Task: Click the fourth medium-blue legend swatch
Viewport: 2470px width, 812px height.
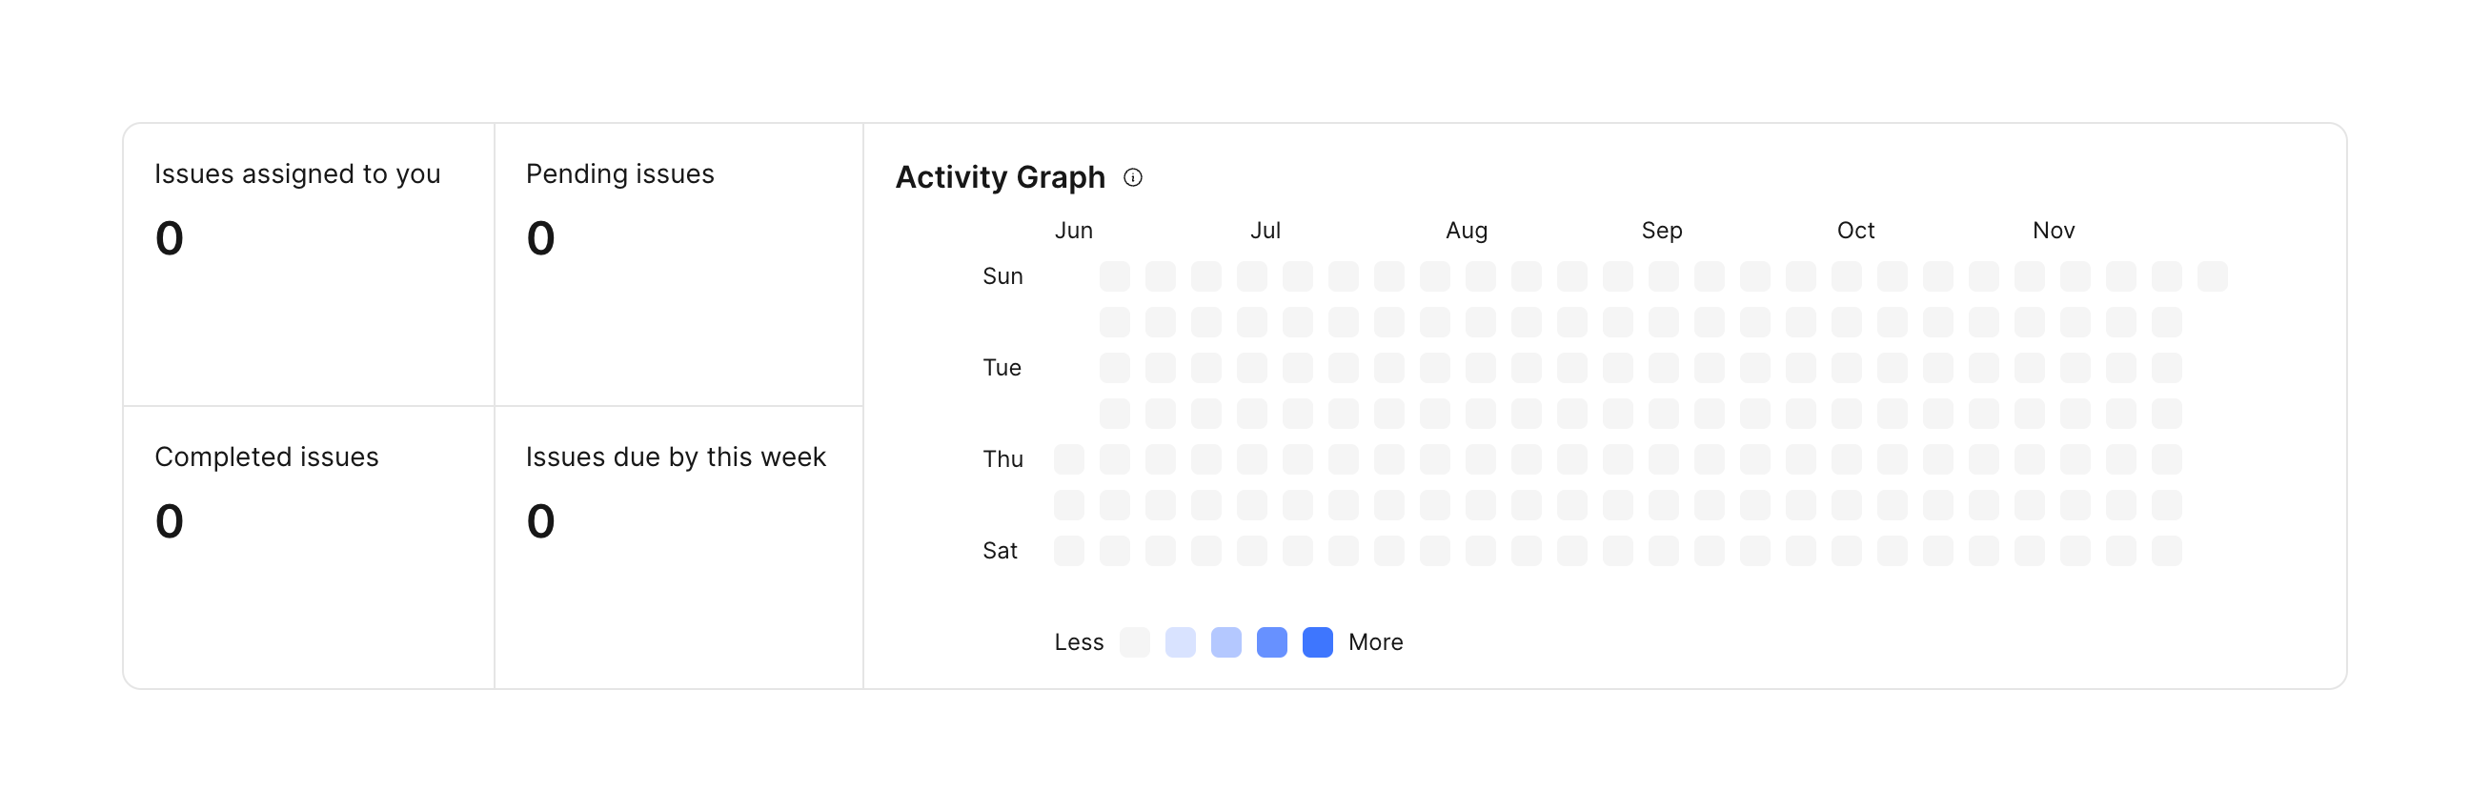Action: 1271,642
